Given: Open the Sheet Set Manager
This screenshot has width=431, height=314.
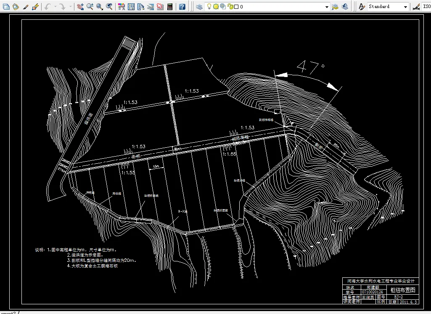Looking at the screenshot, I should (151, 7).
